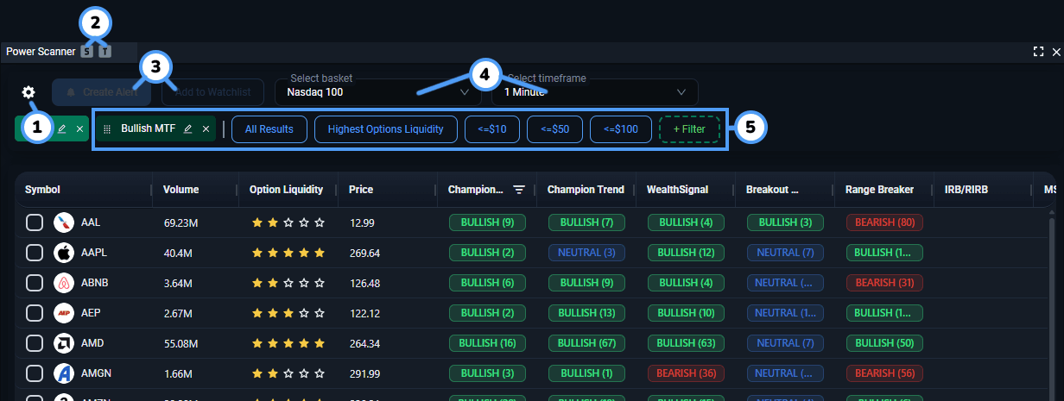The width and height of the screenshot is (1064, 401).
Task: Grab the Bullish MTF drag handle
Action: [107, 129]
